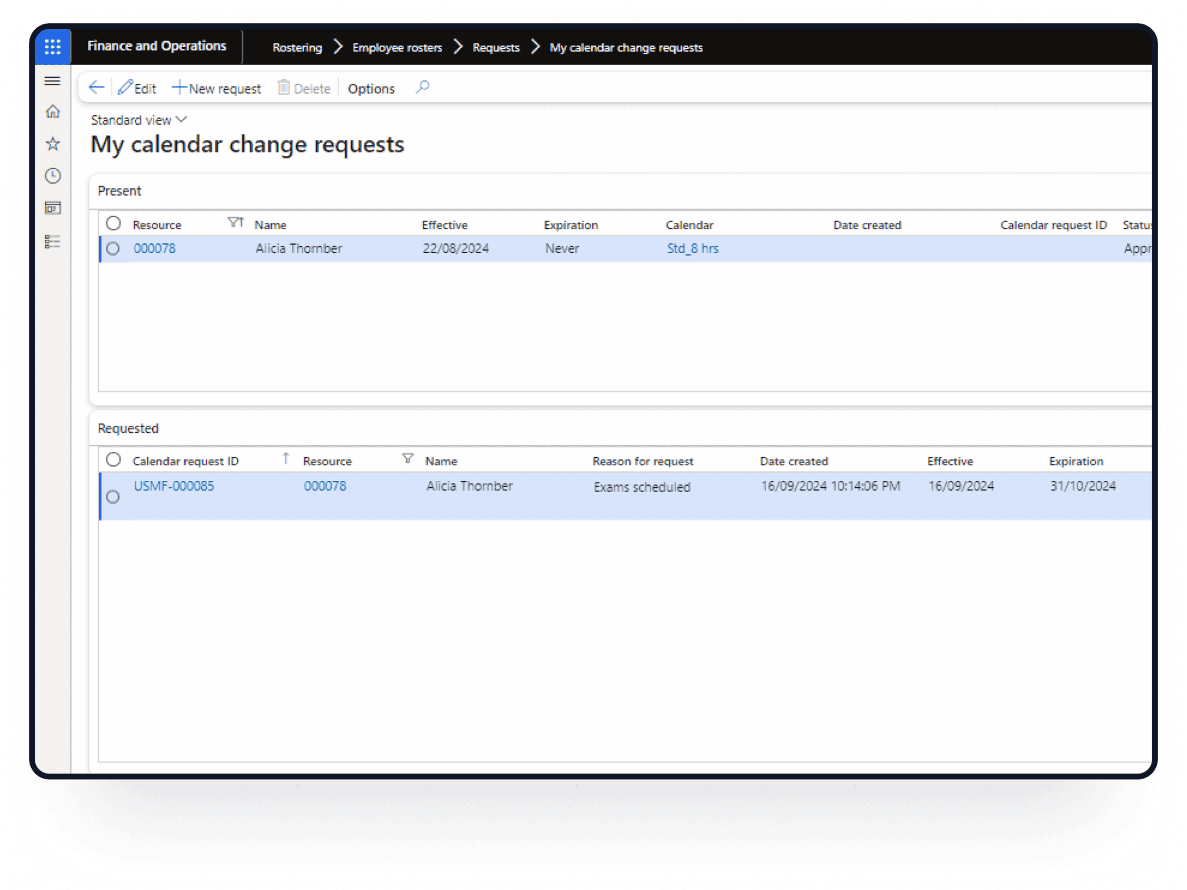The width and height of the screenshot is (1187, 890).
Task: Go to Home in sidebar
Action: tap(53, 111)
